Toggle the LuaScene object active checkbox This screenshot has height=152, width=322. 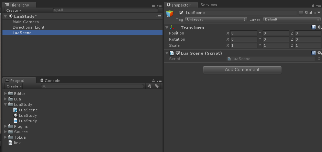pyautogui.click(x=181, y=13)
